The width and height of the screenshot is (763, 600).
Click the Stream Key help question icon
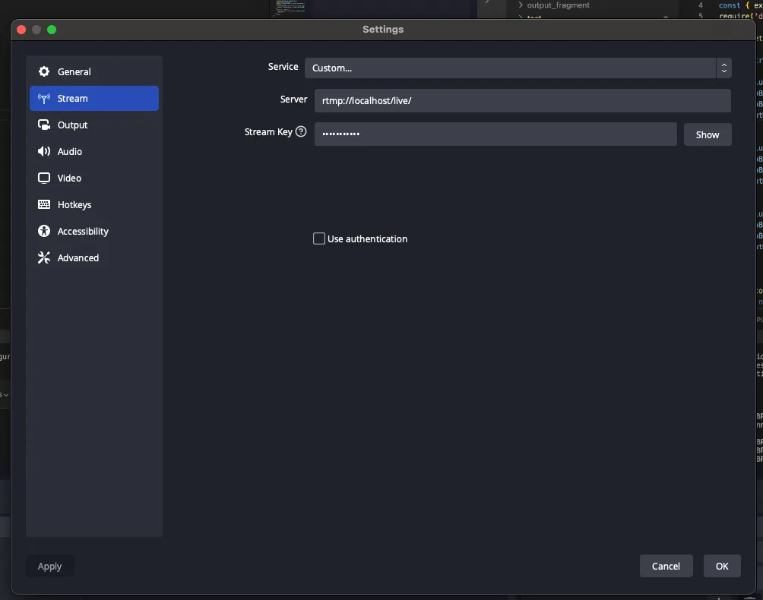[x=301, y=132]
